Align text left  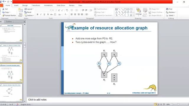coord(72,14)
